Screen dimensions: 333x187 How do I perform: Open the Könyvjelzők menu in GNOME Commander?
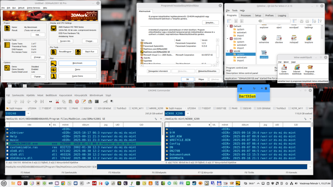coord(81,96)
